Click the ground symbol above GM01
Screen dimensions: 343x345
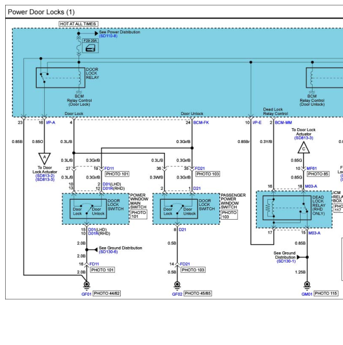pos(307,285)
